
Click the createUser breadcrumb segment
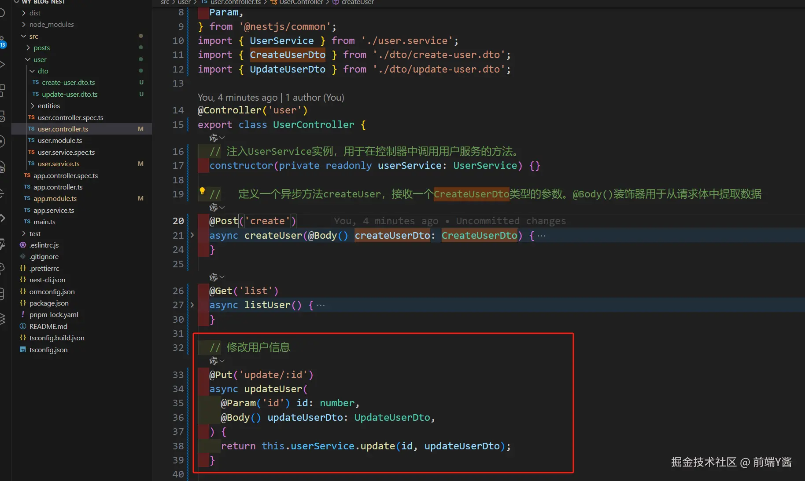tap(358, 2)
